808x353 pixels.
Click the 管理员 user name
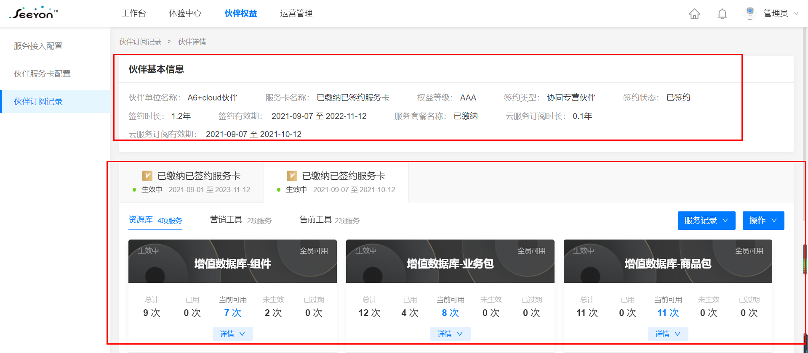coord(776,13)
